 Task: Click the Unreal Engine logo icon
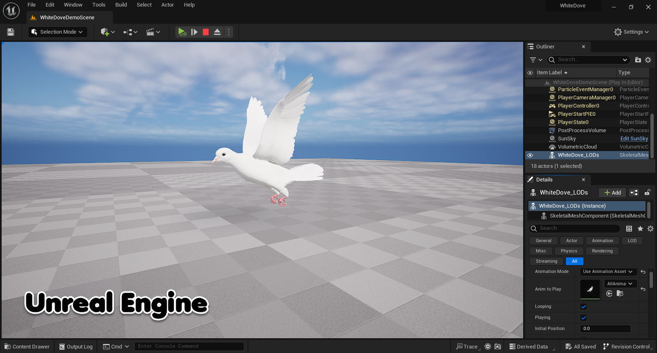click(x=11, y=11)
